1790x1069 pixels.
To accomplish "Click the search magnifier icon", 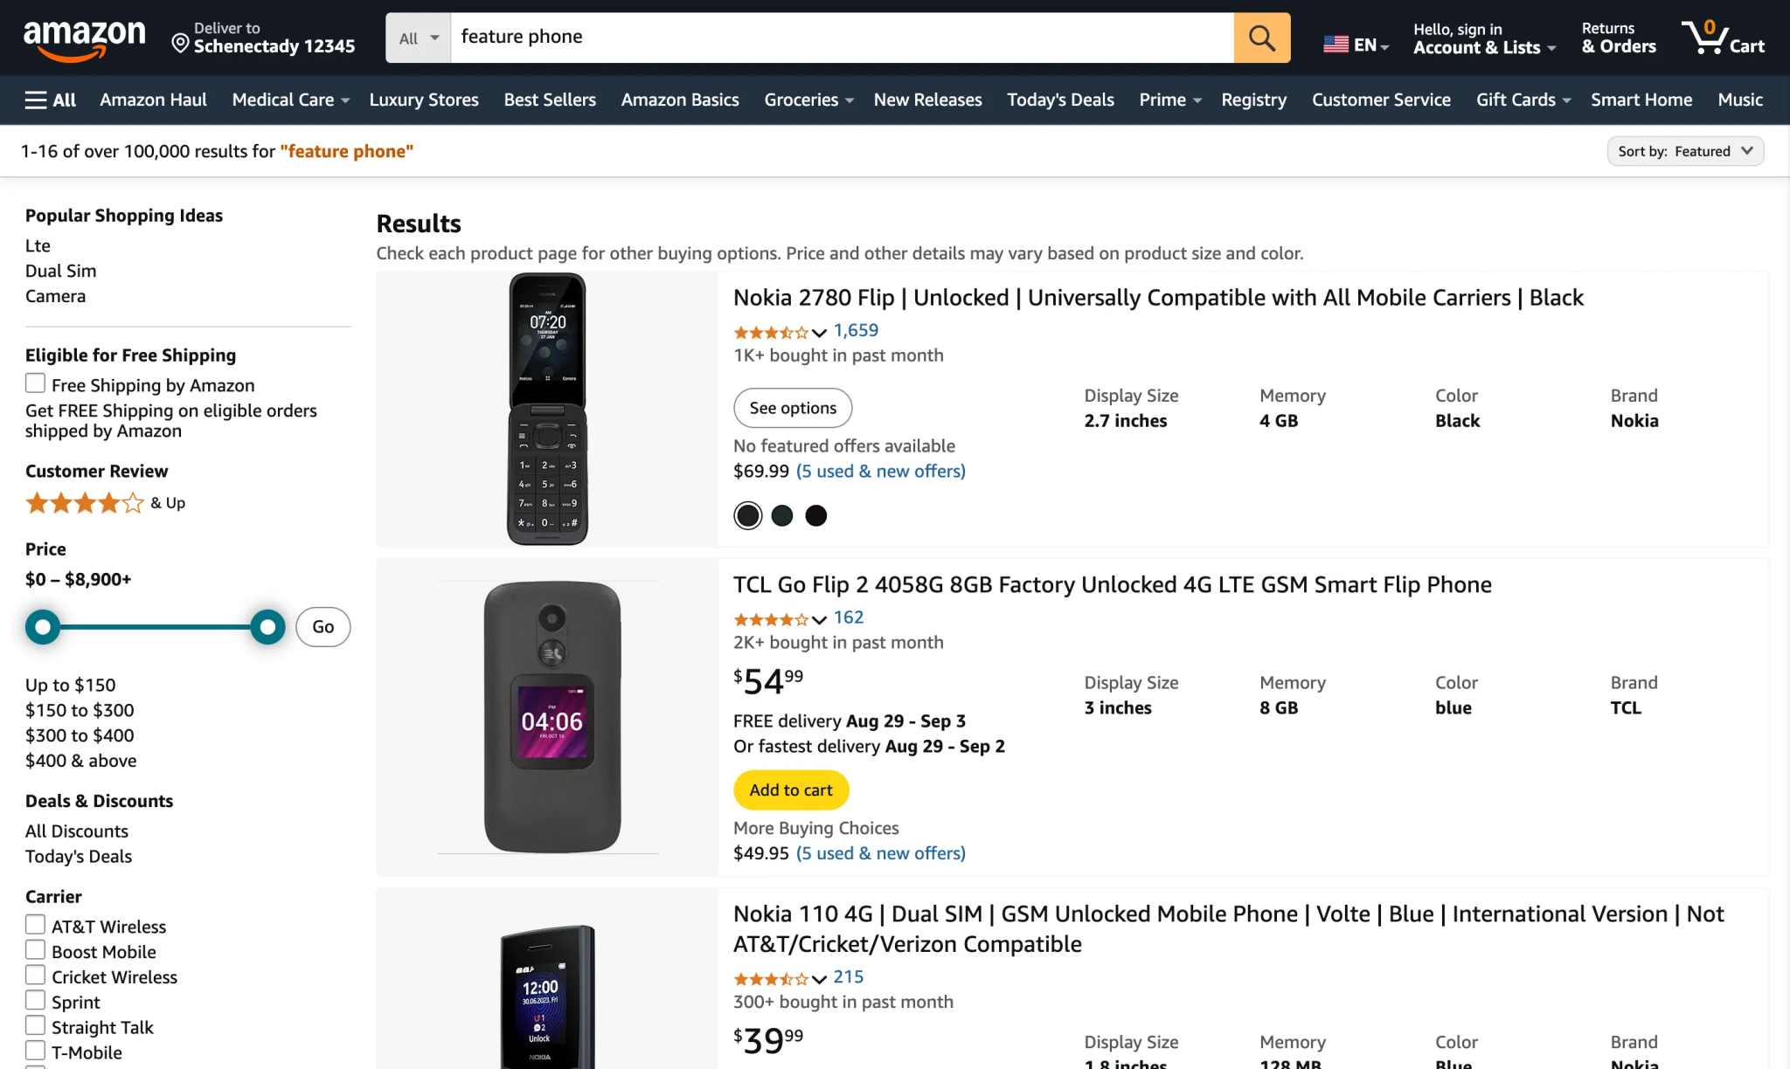I will click(x=1261, y=38).
